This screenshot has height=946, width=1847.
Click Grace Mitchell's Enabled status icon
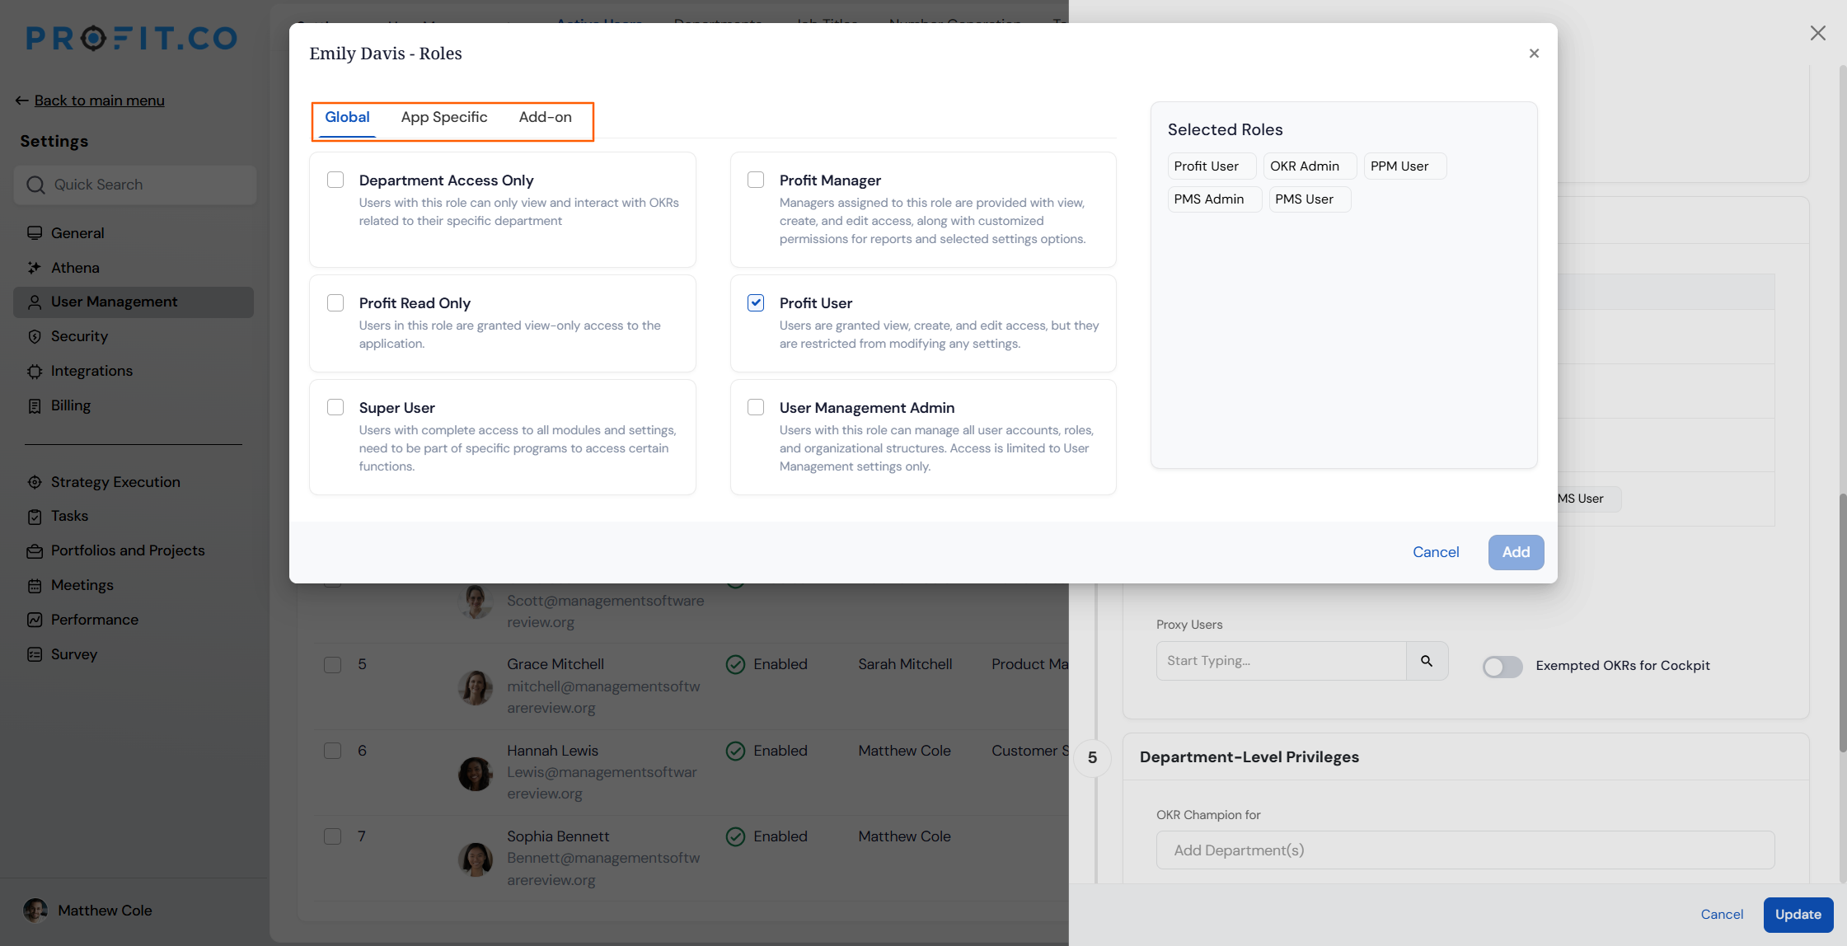coord(735,664)
